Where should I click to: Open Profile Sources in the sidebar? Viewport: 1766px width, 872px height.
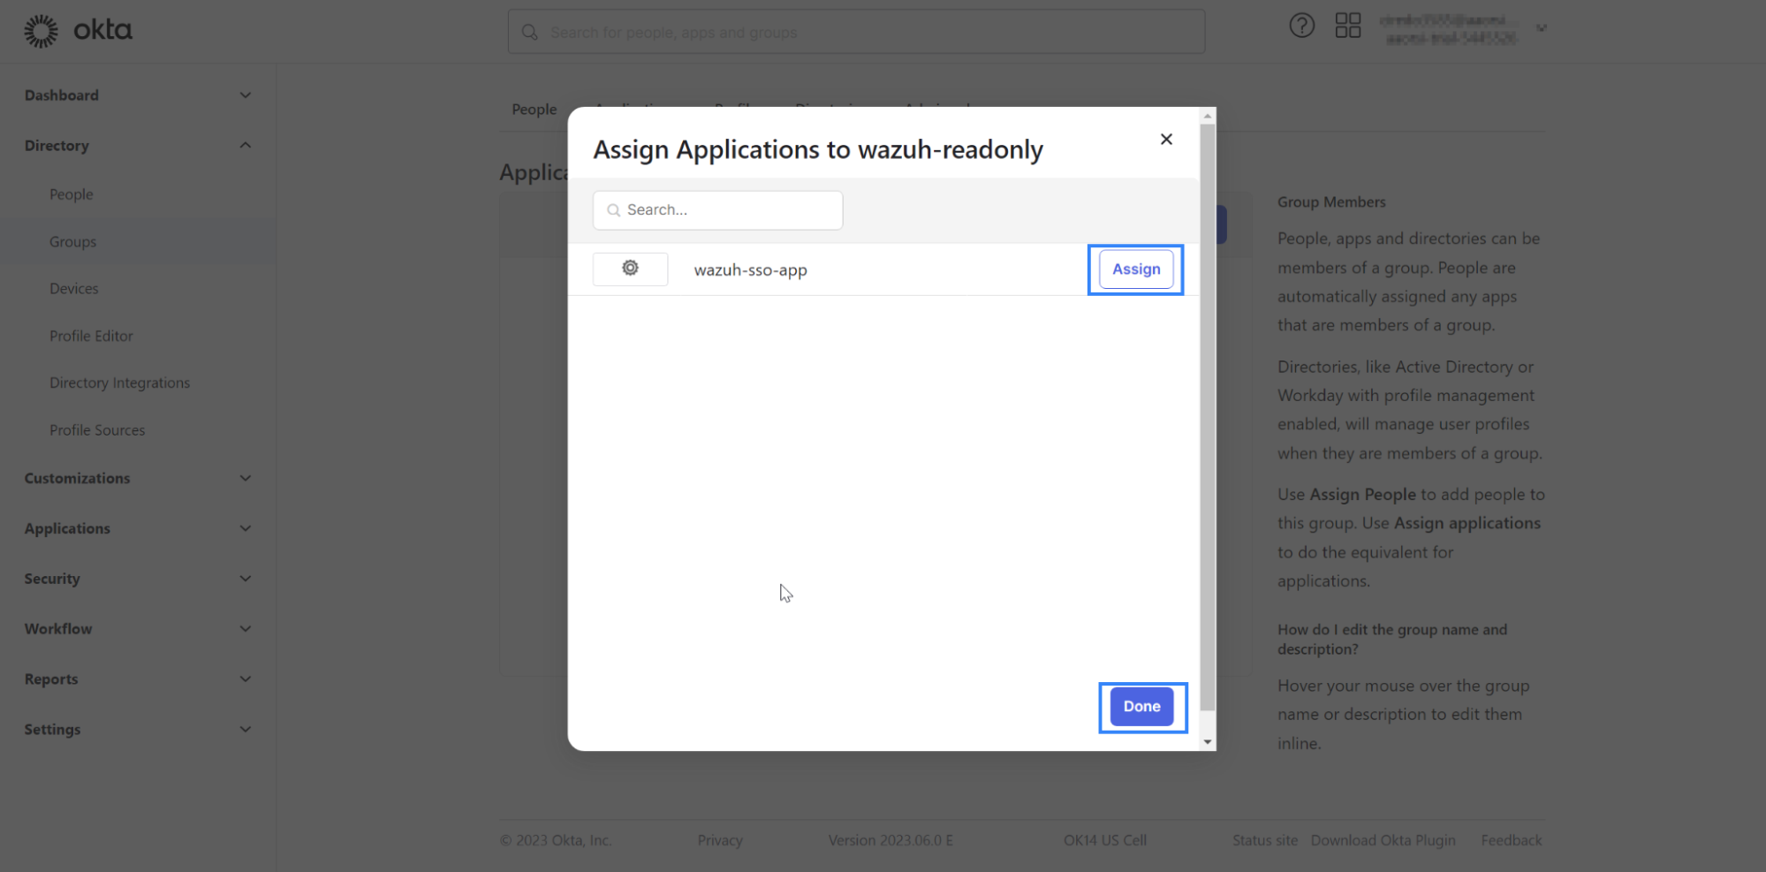97,430
